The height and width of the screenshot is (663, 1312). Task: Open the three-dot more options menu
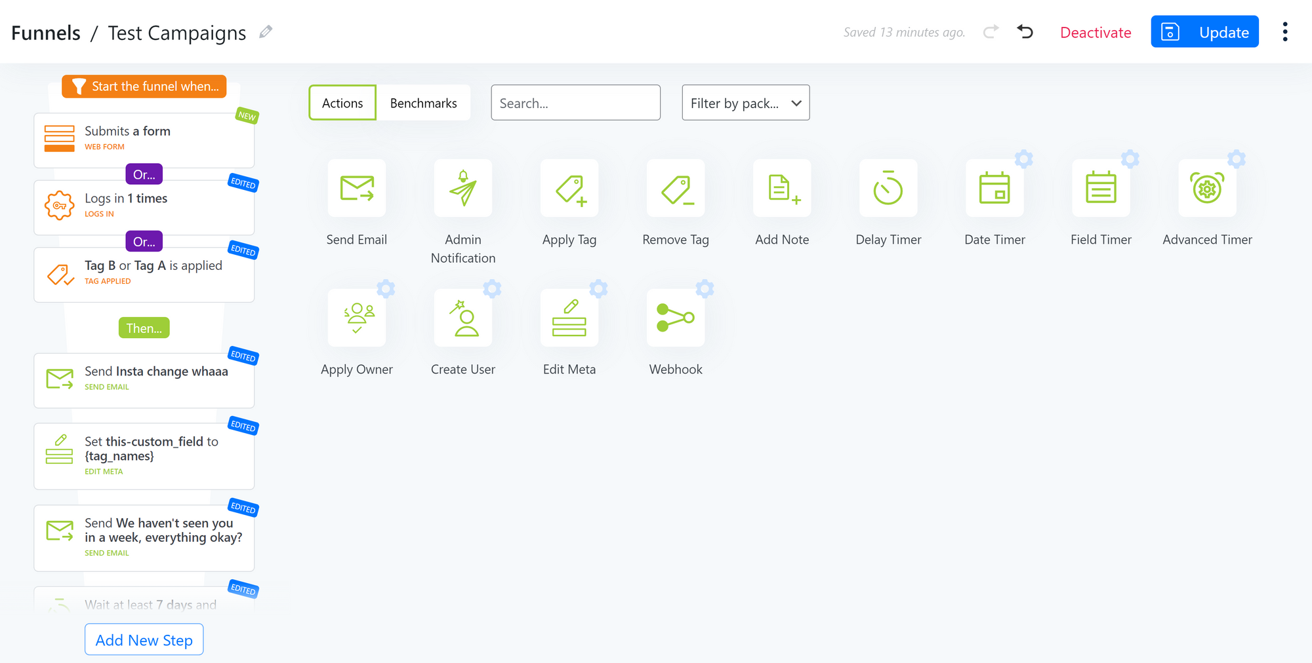tap(1285, 31)
